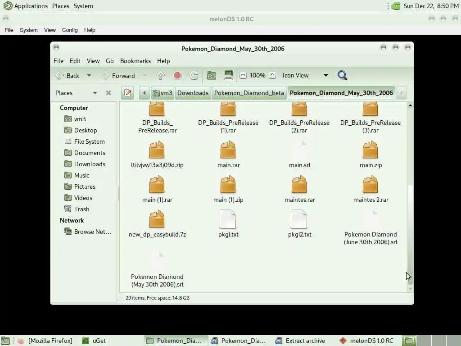Go to Pokemon_Diamond_beta path segment
The image size is (461, 346).
pyautogui.click(x=249, y=93)
